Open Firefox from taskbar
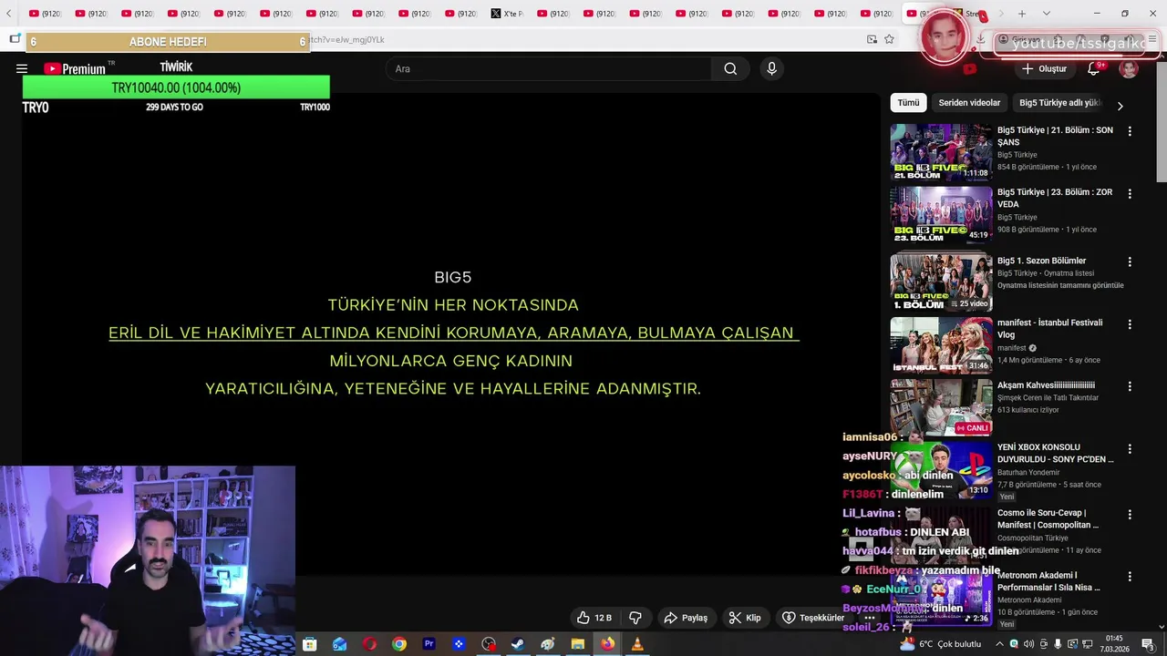Viewport: 1167px width, 656px height. 607,644
